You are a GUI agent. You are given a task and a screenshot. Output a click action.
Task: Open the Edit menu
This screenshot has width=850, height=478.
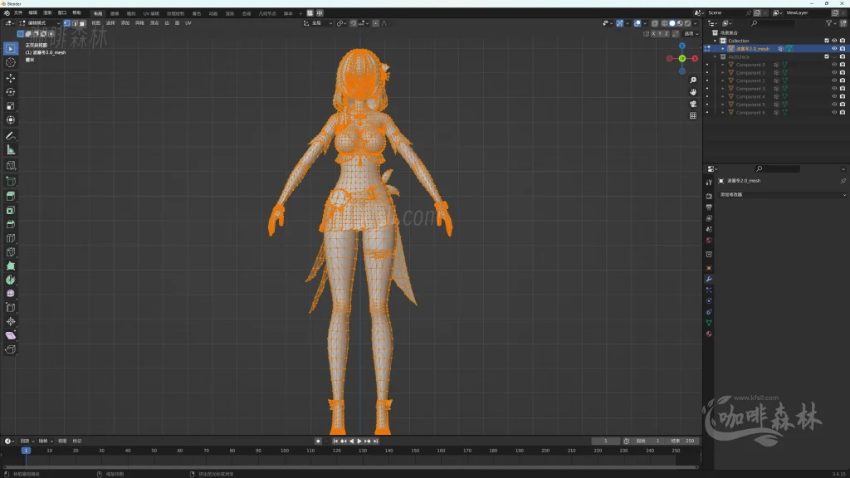(32, 13)
